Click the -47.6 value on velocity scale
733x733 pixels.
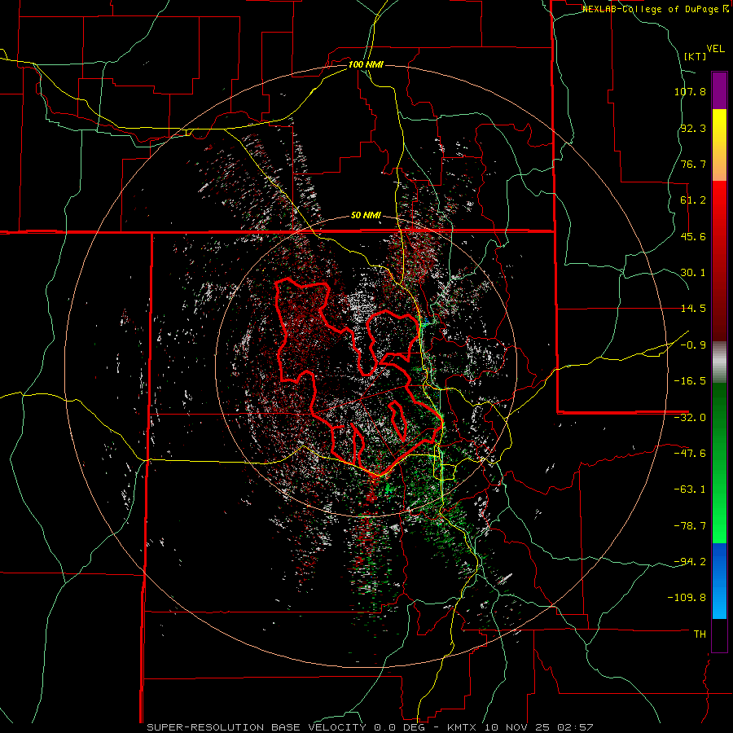point(690,454)
